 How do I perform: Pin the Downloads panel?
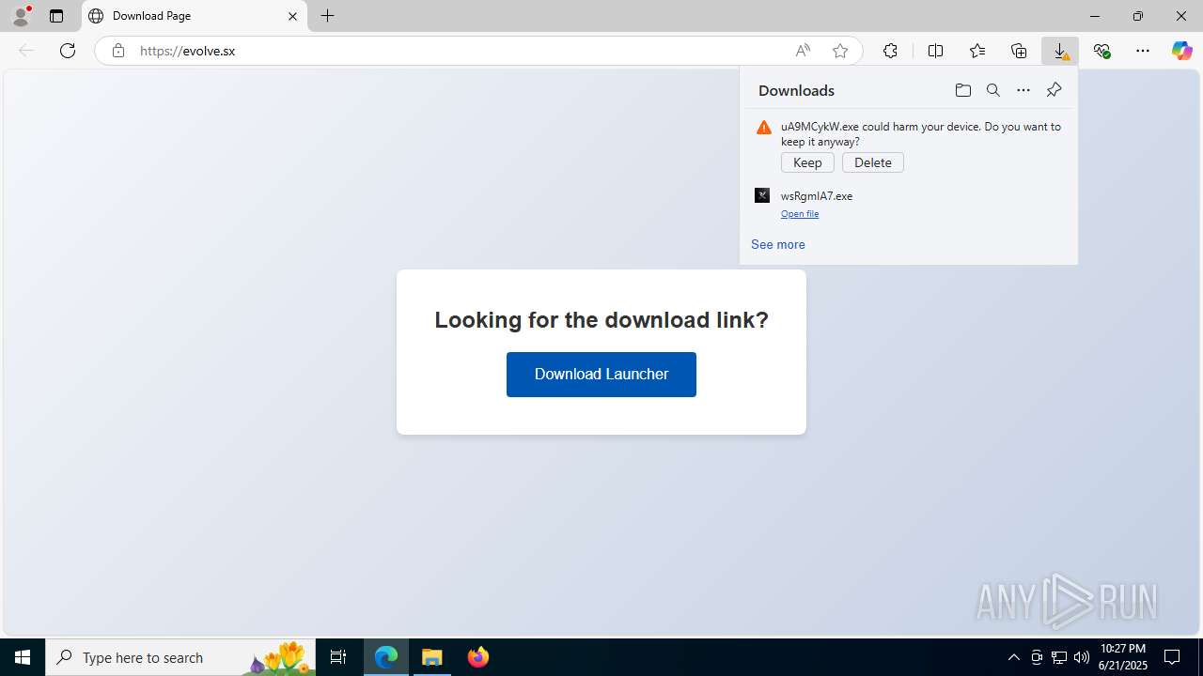1054,90
